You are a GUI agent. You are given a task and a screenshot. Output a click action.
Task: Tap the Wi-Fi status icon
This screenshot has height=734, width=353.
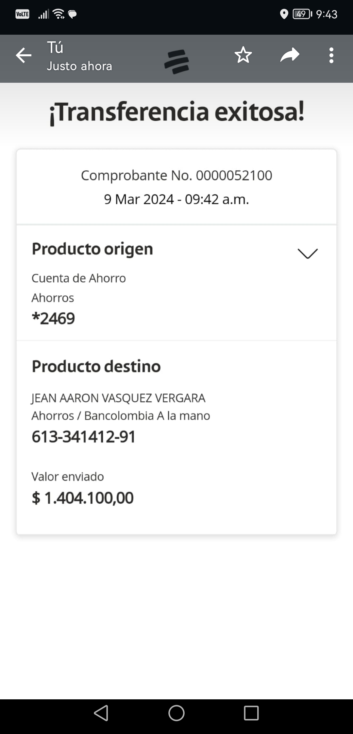click(x=59, y=14)
